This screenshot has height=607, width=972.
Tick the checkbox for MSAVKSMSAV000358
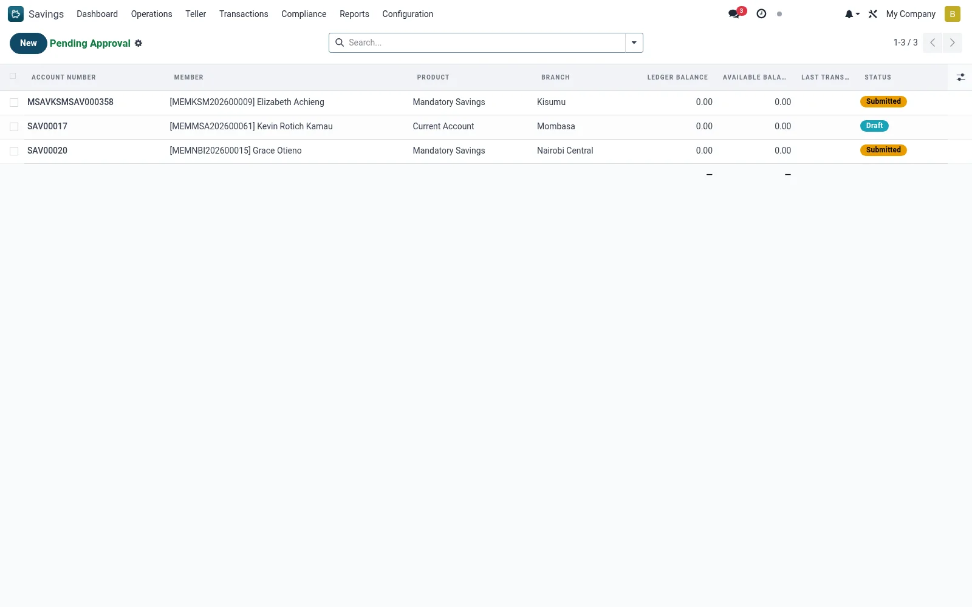14,103
